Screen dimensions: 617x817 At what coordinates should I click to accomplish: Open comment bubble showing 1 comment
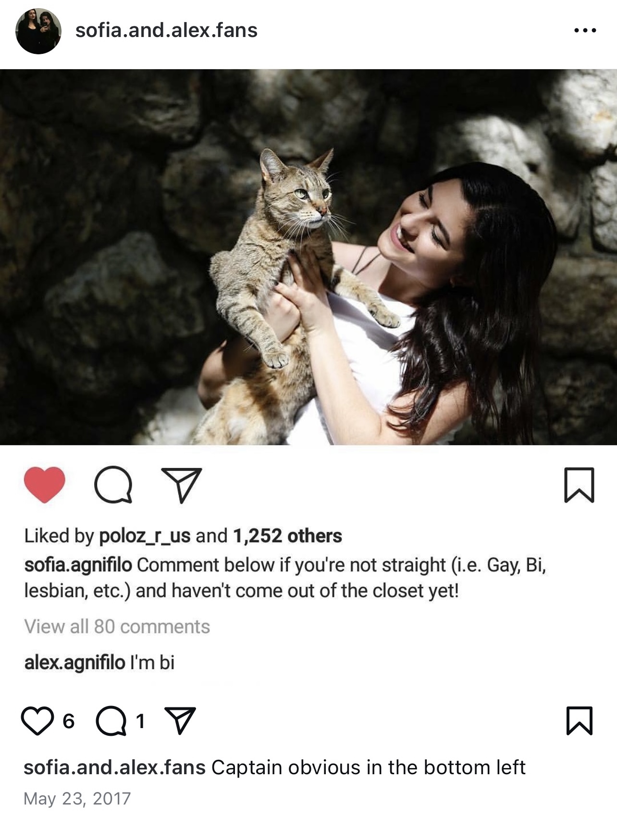pos(111,721)
